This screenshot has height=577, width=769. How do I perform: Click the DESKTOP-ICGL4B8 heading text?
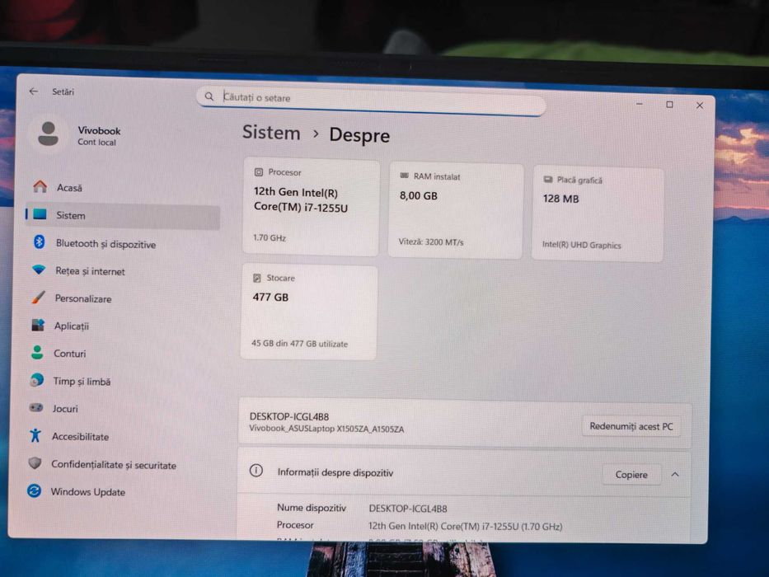pos(289,416)
